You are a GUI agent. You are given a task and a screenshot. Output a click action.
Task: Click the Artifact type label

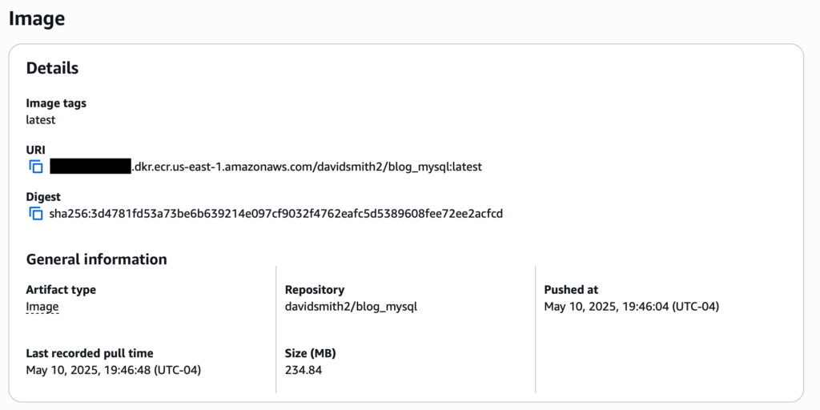coord(61,290)
